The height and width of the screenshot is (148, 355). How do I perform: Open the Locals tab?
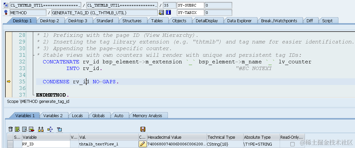click(x=77, y=115)
